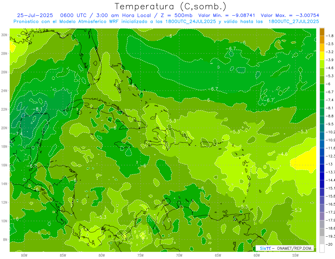Image resolution: width=335 pixels, height=259 pixels.
Task: Select the '1800UTC_24JUL2025' initialization time
Action: [x=190, y=21]
